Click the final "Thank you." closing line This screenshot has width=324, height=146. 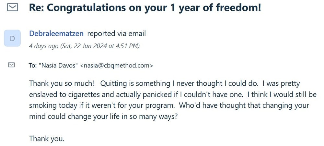47,139
